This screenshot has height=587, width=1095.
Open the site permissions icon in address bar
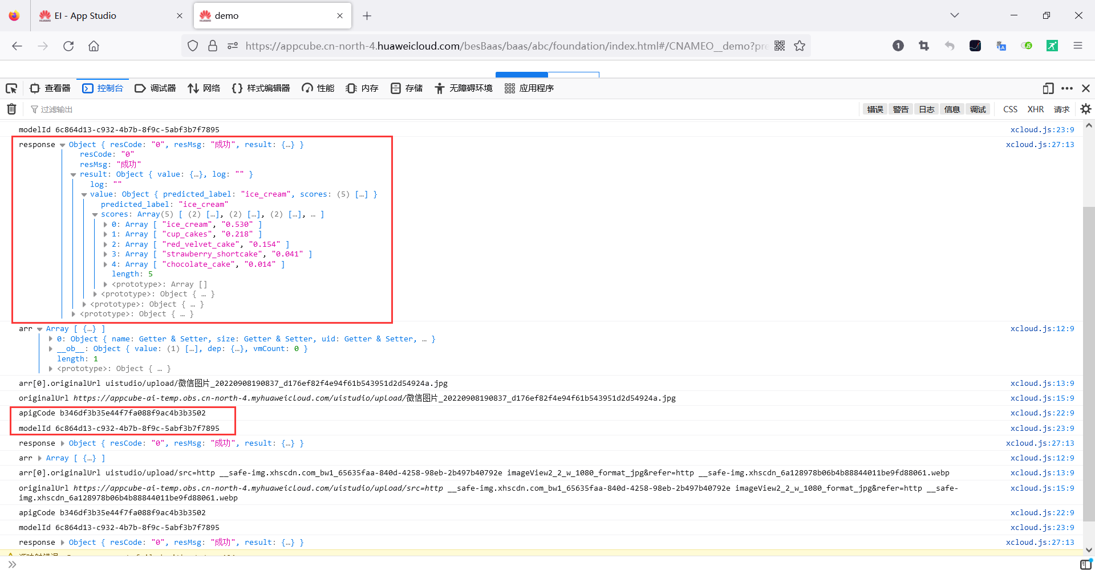point(233,46)
